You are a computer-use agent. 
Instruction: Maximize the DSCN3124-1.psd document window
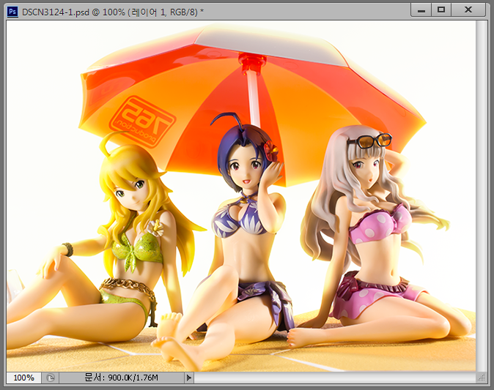point(441,10)
